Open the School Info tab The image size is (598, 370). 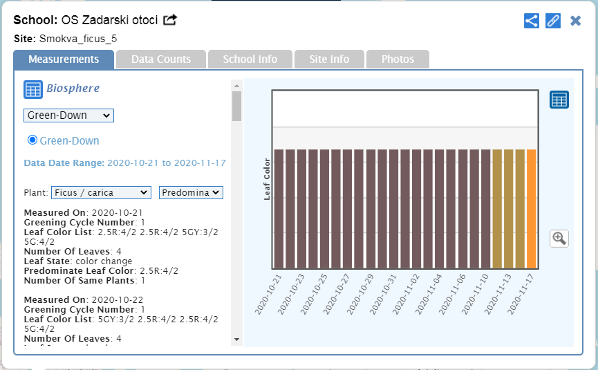[x=250, y=59]
